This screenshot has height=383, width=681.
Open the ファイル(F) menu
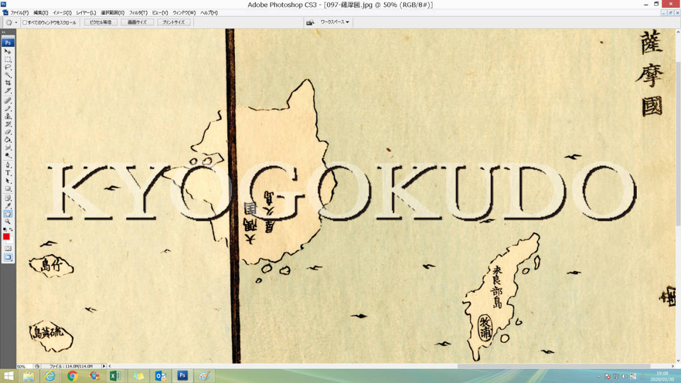point(20,12)
